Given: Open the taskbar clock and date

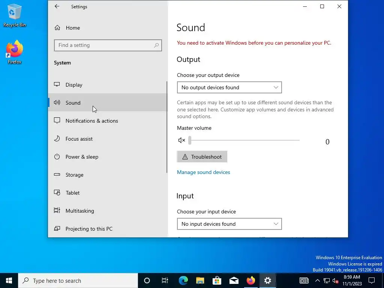Looking at the screenshot, I should (352, 280).
